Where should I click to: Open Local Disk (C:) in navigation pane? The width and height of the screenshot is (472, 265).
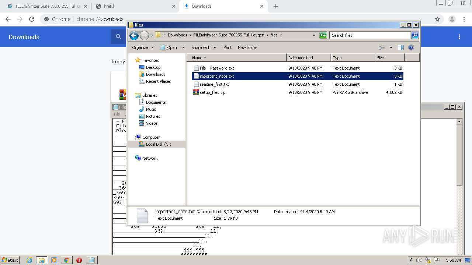click(155, 144)
